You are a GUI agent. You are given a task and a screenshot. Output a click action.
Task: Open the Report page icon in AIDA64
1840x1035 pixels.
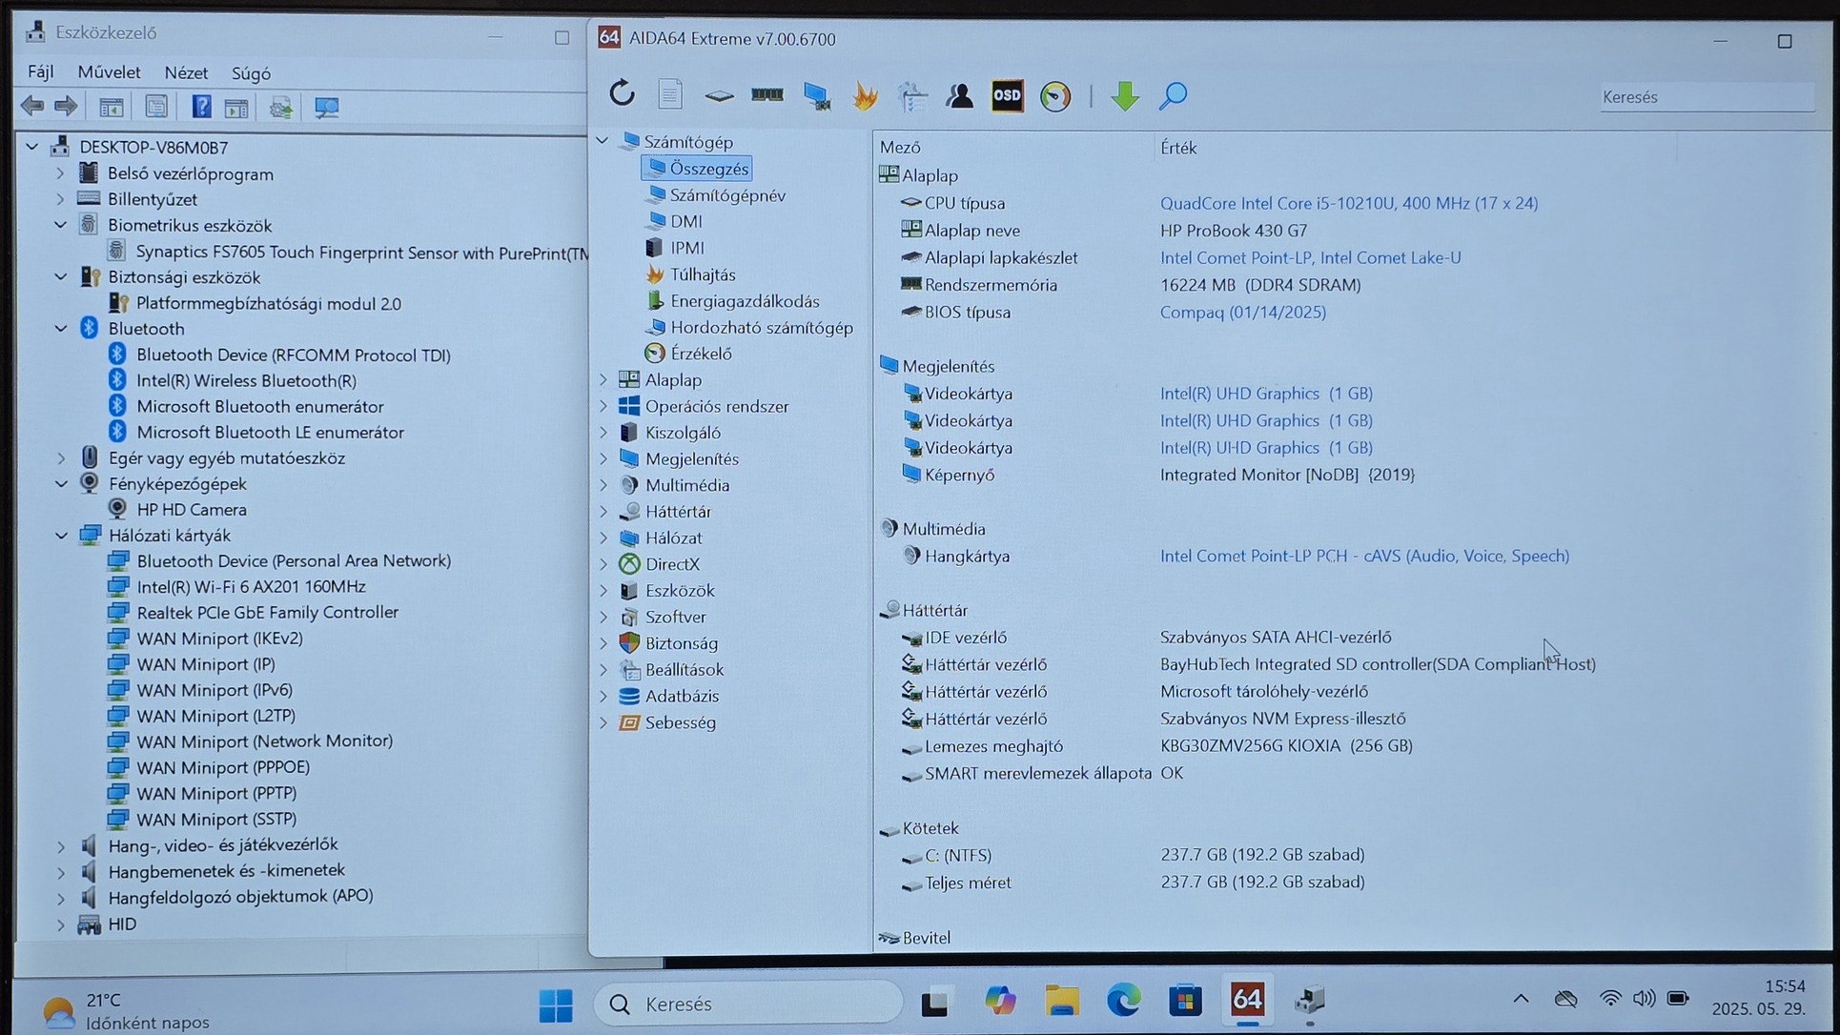point(670,94)
